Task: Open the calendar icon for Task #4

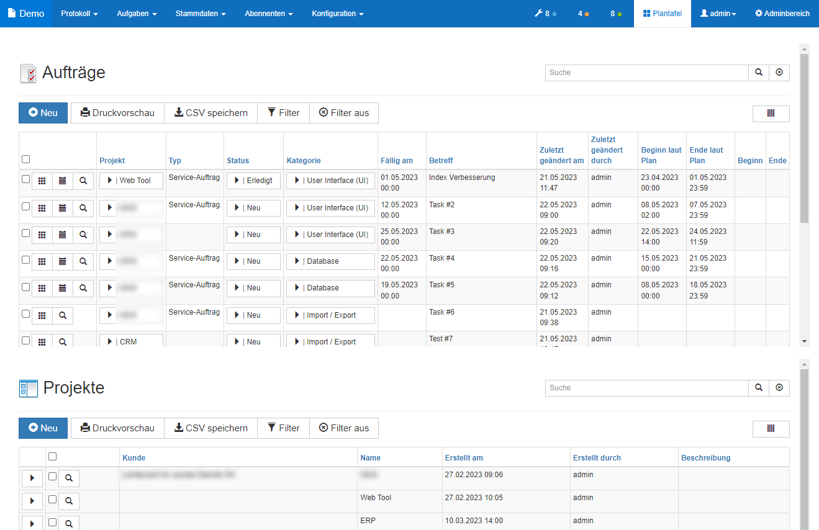Action: click(x=62, y=261)
